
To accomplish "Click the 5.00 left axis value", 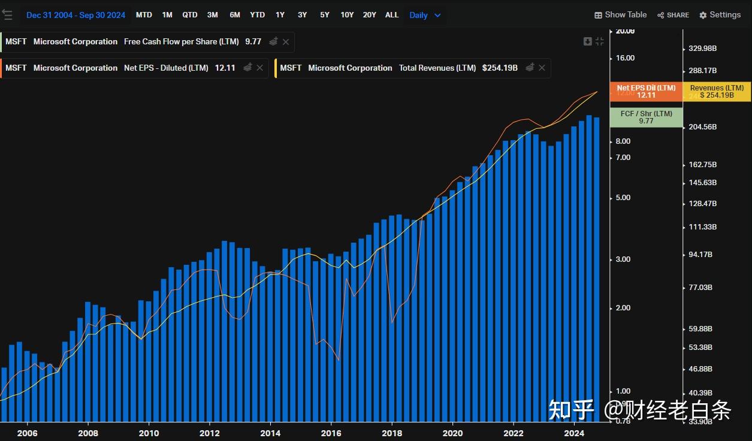I will click(623, 198).
